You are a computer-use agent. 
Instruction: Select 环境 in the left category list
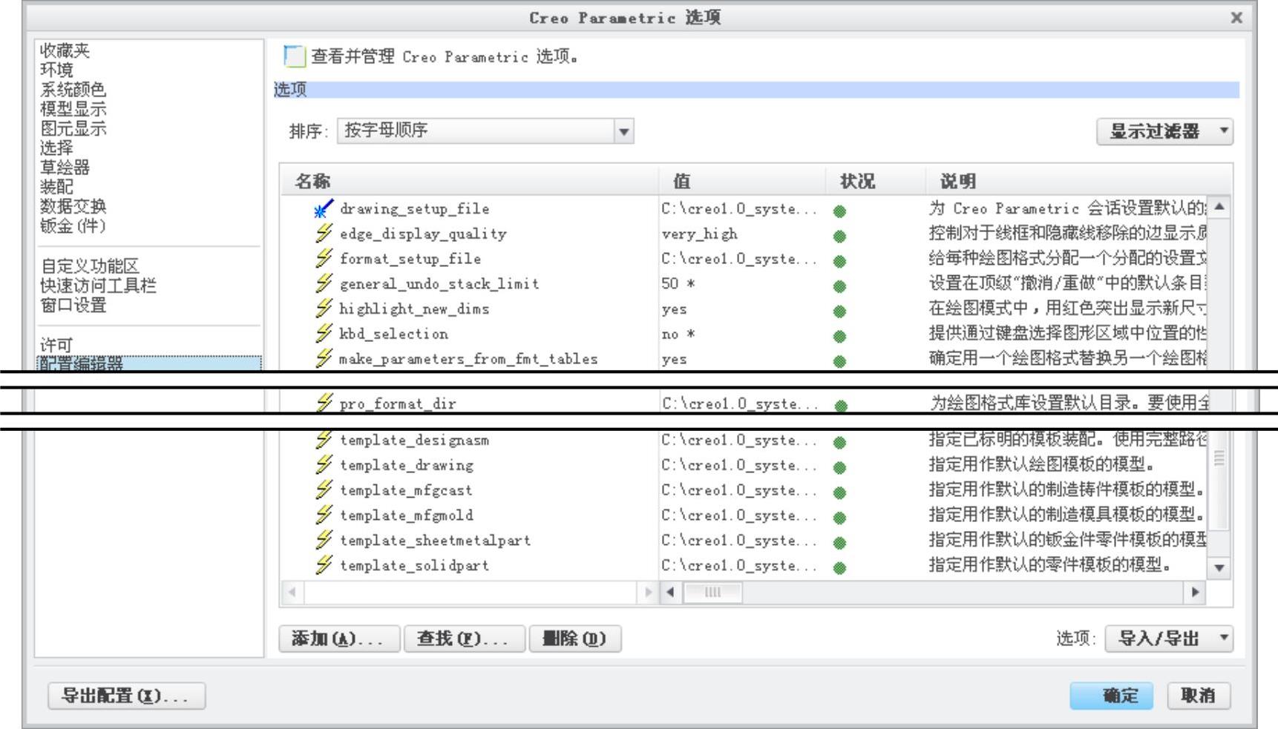tap(56, 70)
